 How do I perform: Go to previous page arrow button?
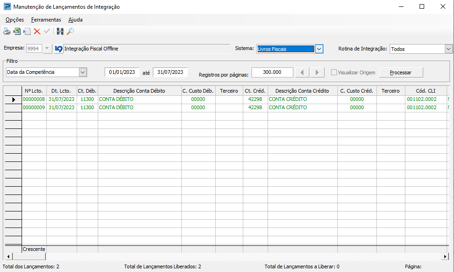point(302,72)
